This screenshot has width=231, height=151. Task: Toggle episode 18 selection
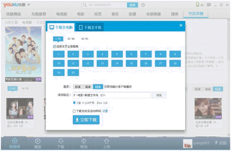(175, 63)
